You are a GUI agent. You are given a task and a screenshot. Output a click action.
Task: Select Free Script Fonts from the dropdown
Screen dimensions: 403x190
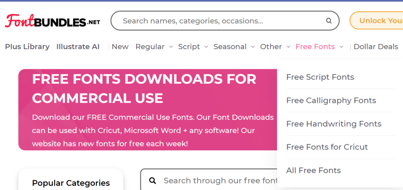tap(320, 77)
